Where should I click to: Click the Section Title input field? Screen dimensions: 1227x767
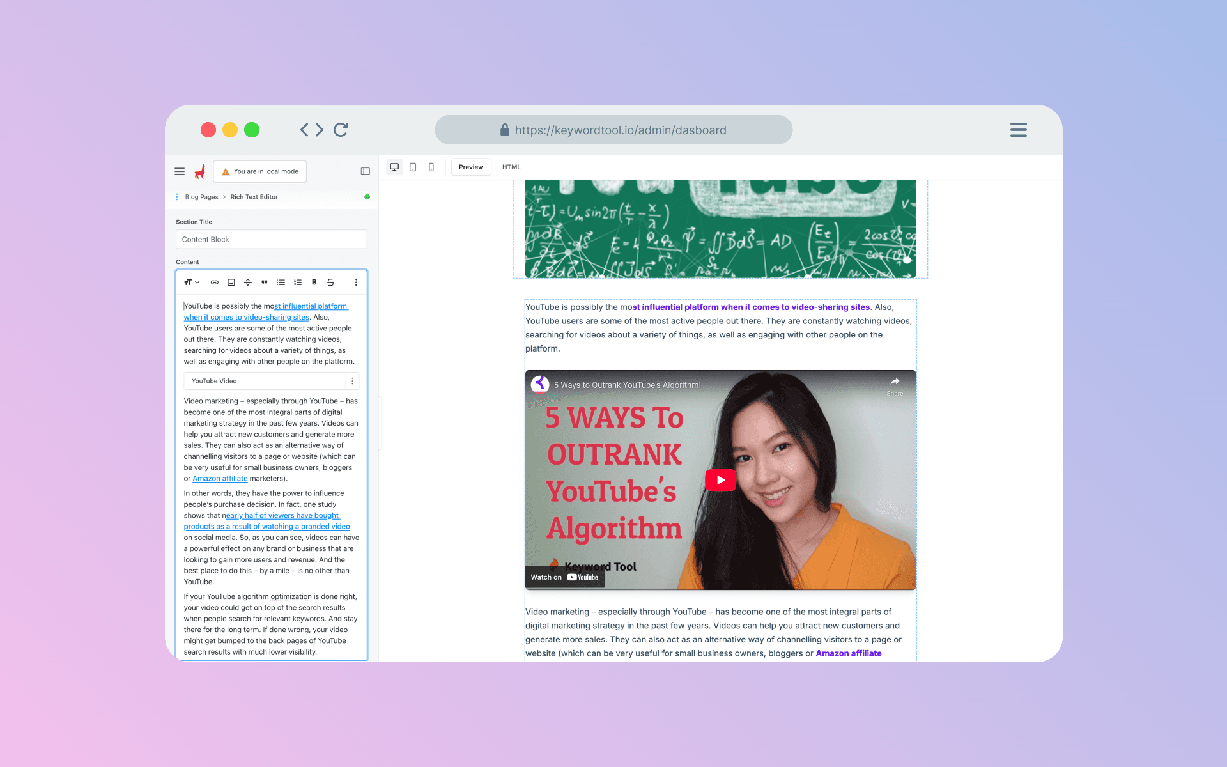271,239
